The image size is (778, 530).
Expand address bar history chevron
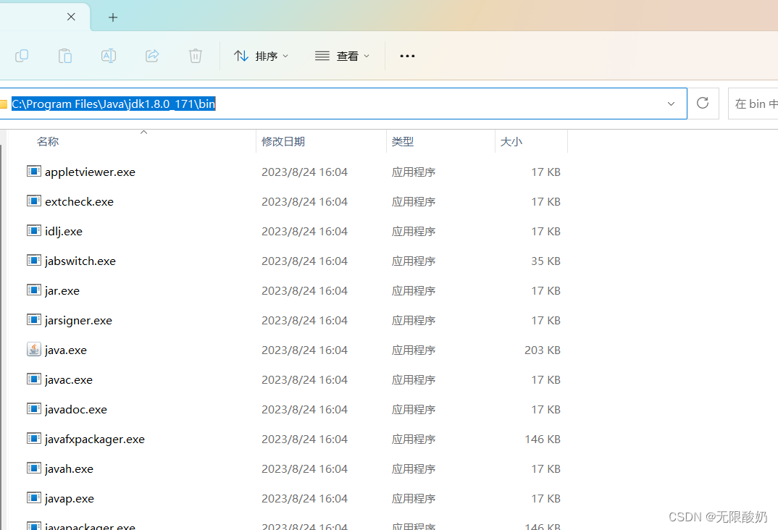(671, 104)
